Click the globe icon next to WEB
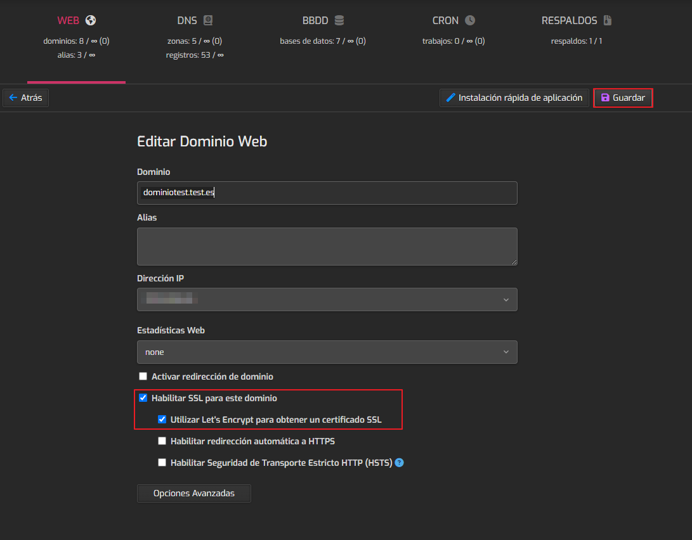Viewport: 692px width, 540px height. click(x=91, y=20)
